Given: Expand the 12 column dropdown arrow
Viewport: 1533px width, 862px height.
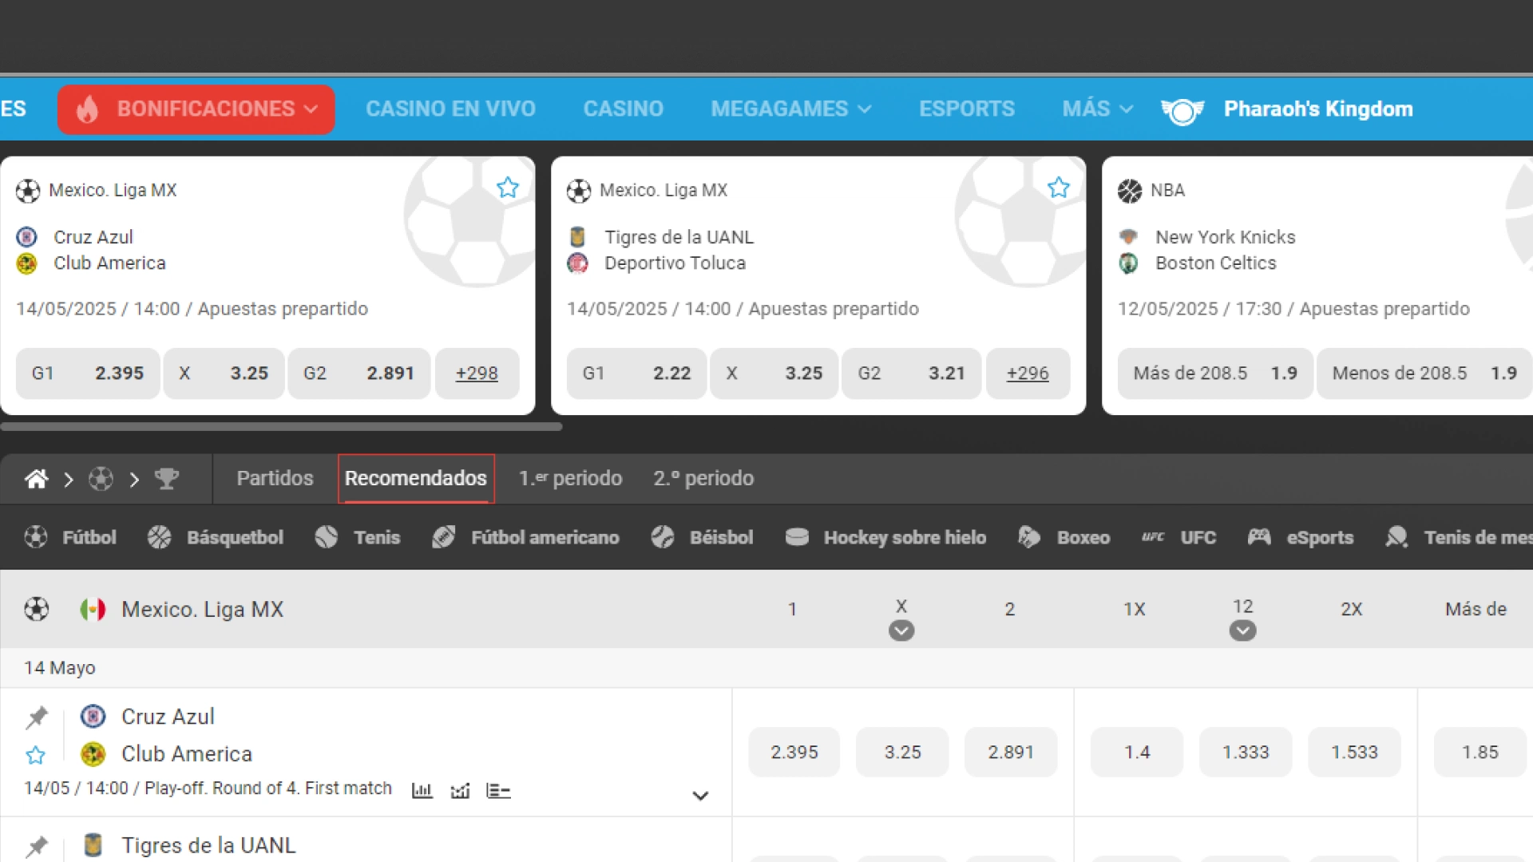Looking at the screenshot, I should tap(1242, 631).
